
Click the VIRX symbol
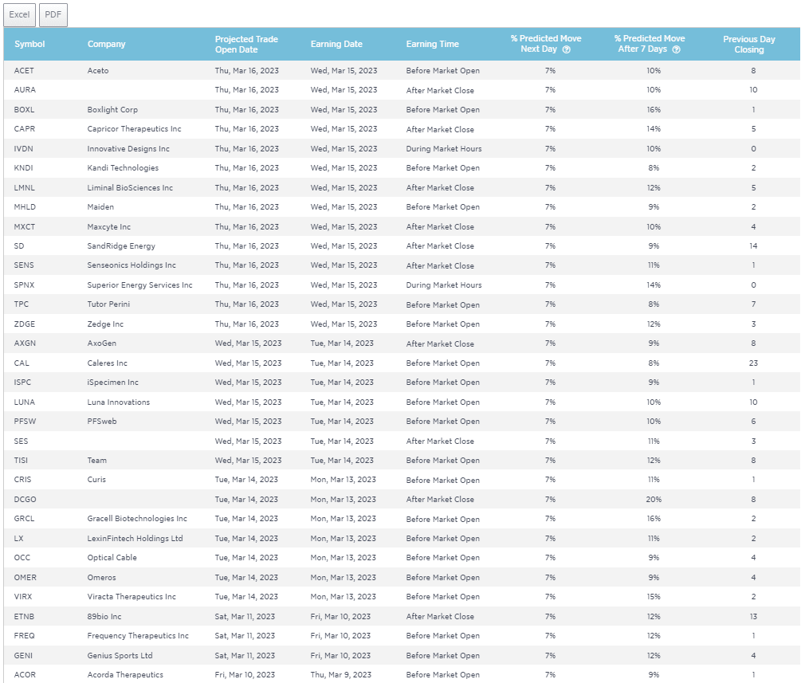23,597
